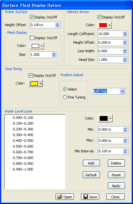Open the Left Top position dropdown
The width and height of the screenshot is (133, 204).
tap(123, 91)
